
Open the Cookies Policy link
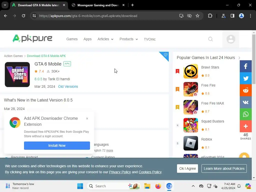click(150, 172)
